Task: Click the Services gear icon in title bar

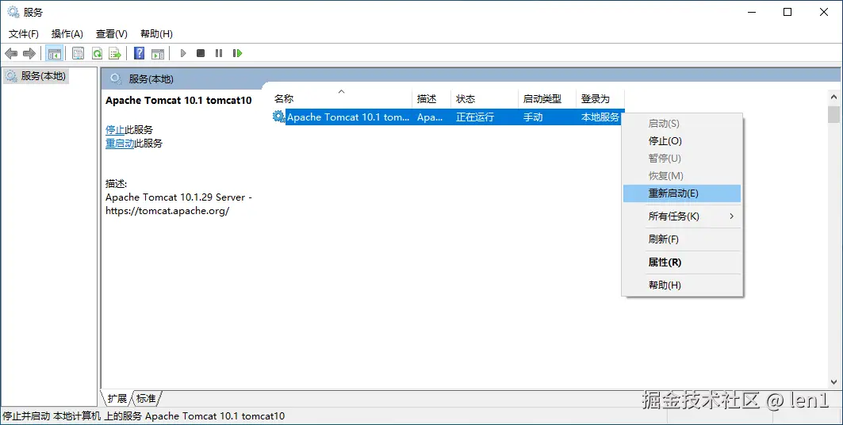Action: click(13, 12)
